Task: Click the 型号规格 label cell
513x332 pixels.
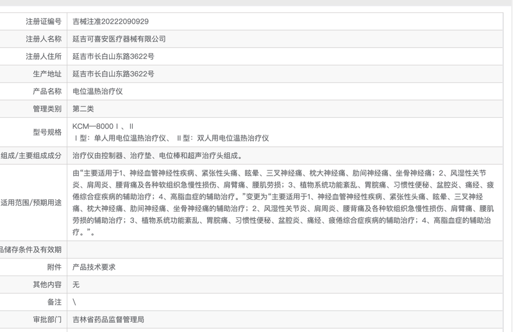Action: [x=47, y=132]
